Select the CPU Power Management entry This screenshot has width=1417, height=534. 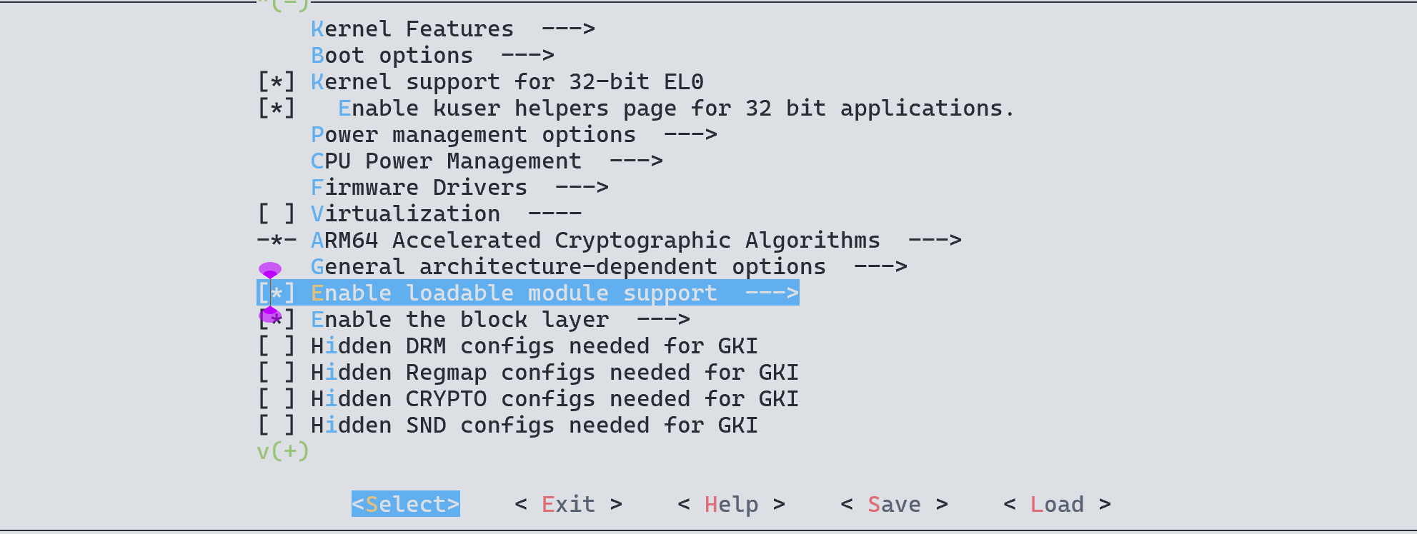(446, 161)
